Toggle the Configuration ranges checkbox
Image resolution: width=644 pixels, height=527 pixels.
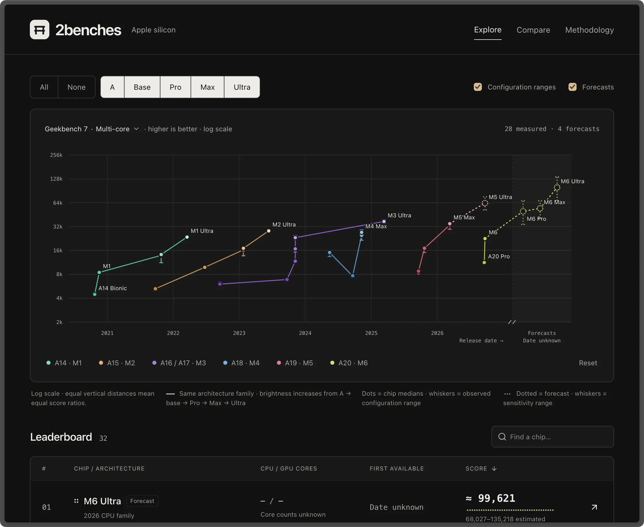478,87
